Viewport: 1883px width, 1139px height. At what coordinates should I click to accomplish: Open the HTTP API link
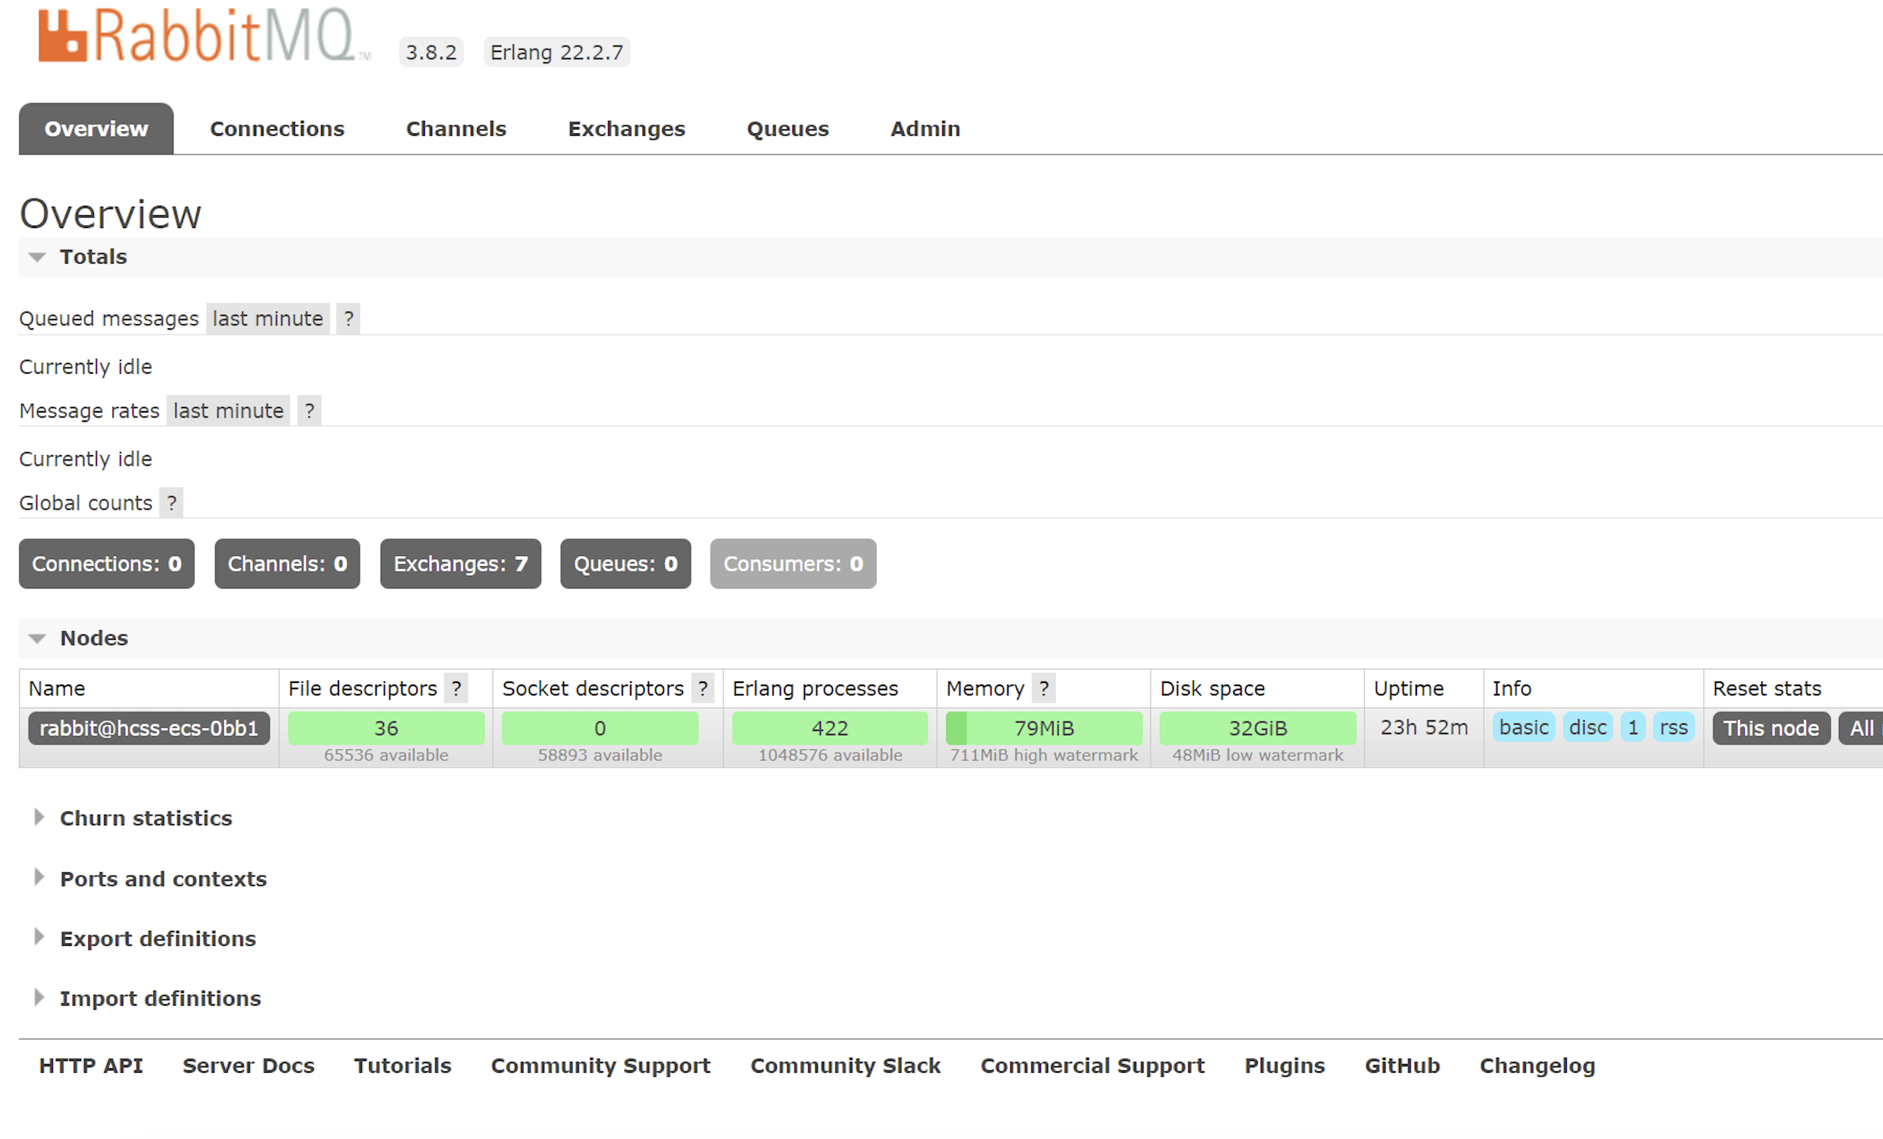[x=91, y=1066]
